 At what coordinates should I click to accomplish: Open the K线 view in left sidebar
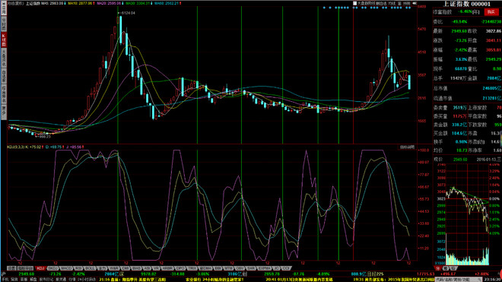pos(4,40)
